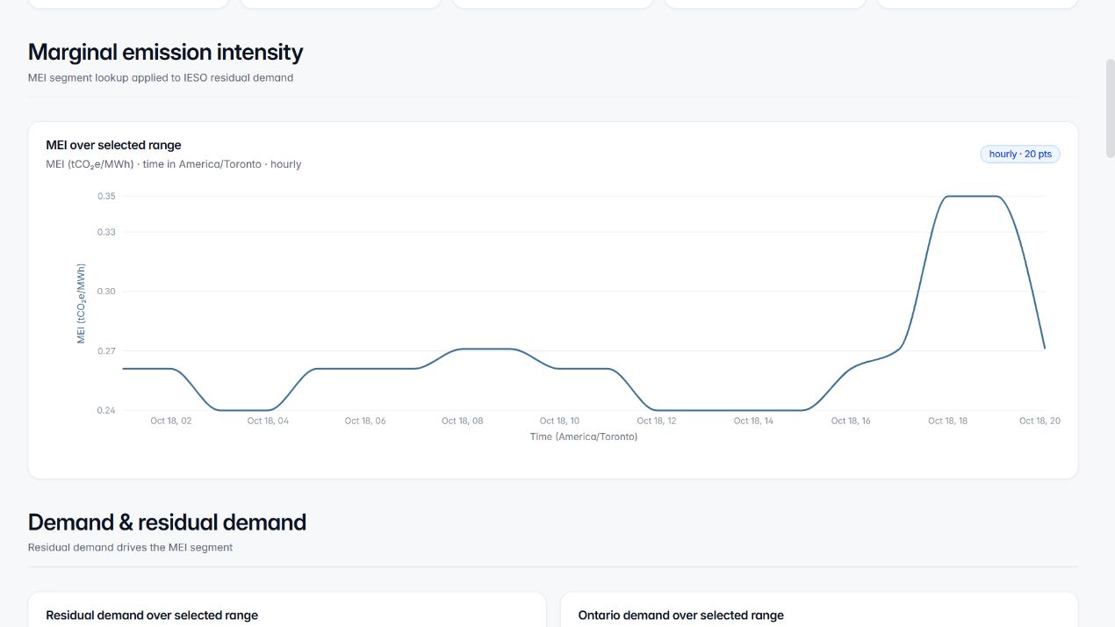Click the MEI over selected range title
This screenshot has height=627, width=1115.
pyautogui.click(x=113, y=145)
